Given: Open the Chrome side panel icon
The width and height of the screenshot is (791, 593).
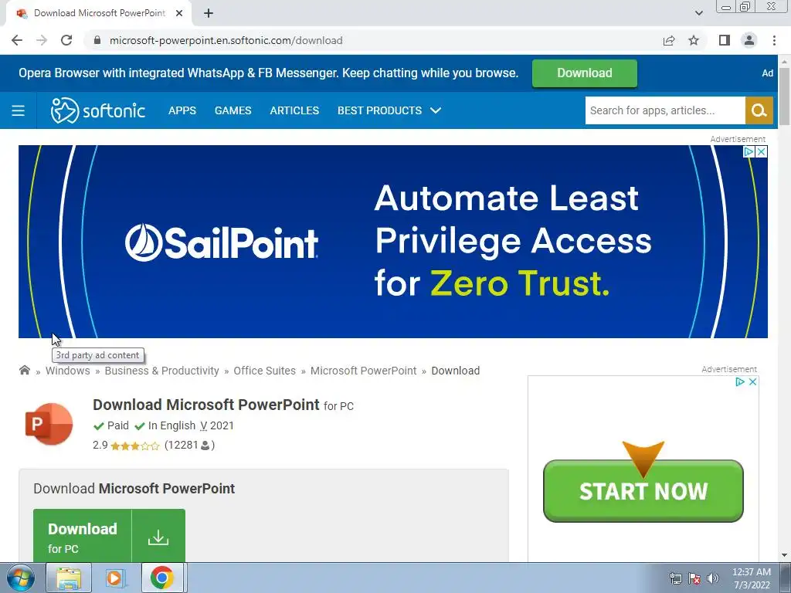Looking at the screenshot, I should point(725,40).
